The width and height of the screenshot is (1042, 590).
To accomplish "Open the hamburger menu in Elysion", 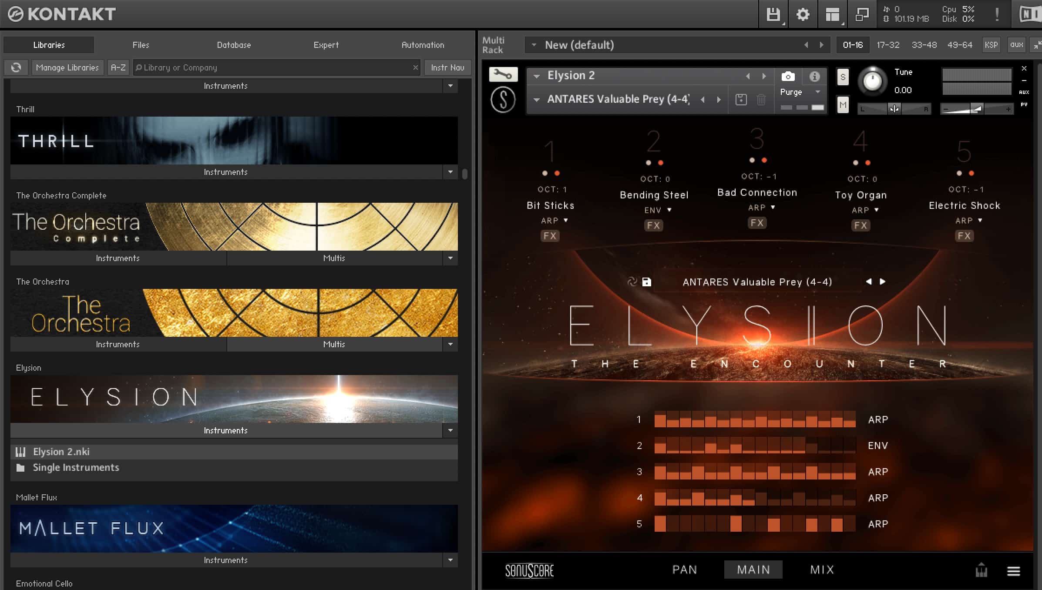I will 1013,571.
